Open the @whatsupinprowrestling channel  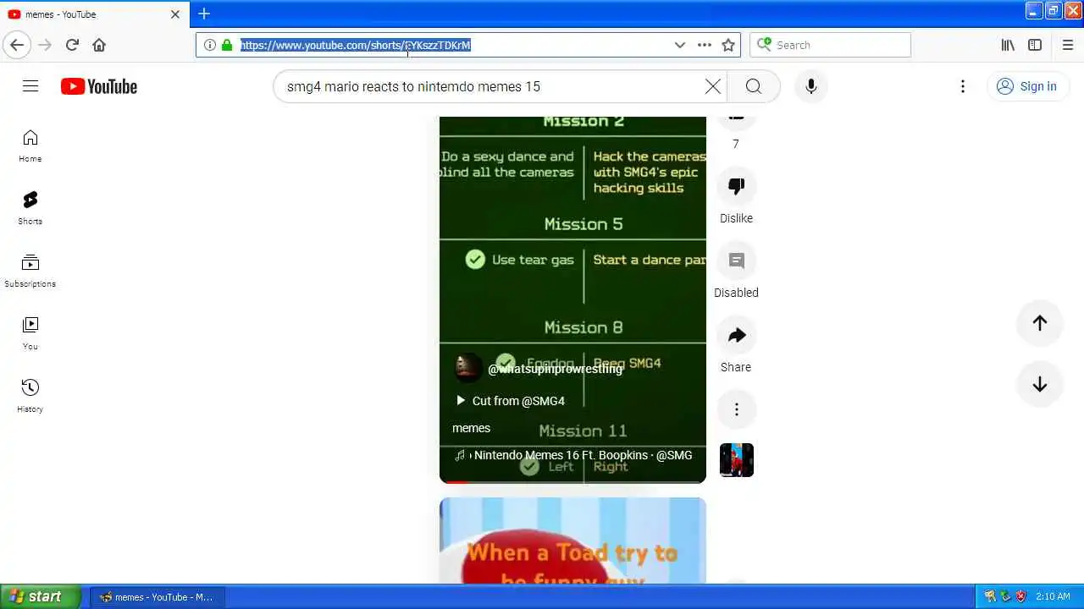coord(555,369)
